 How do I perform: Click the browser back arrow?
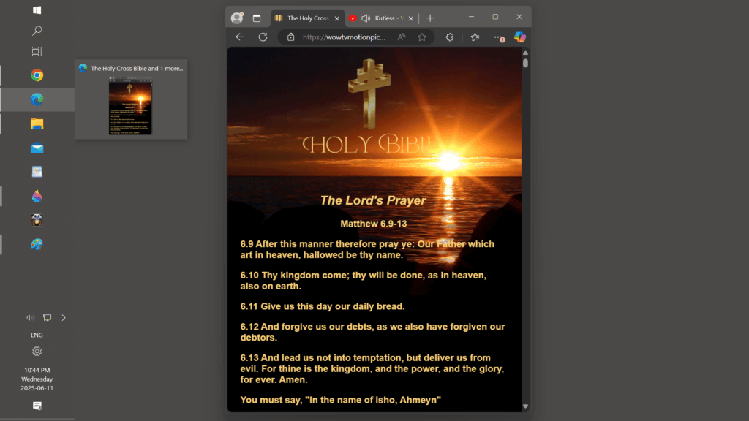point(240,37)
